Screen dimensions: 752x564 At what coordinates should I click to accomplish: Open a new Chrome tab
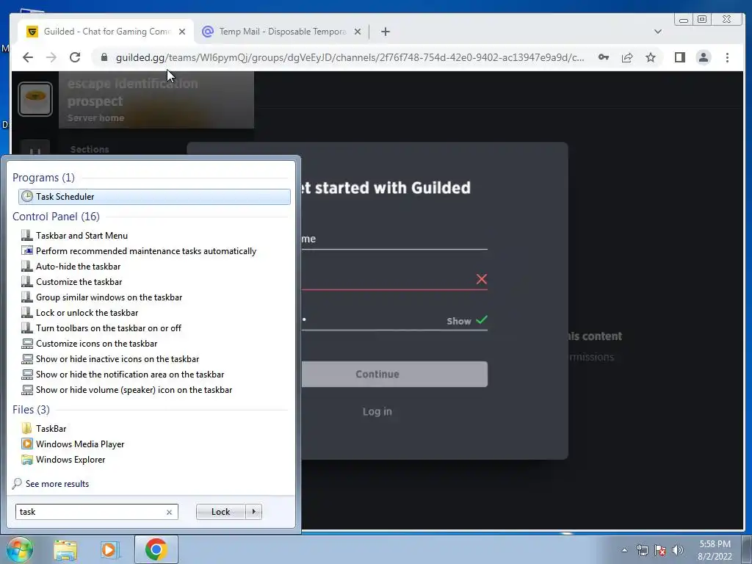[x=385, y=32]
